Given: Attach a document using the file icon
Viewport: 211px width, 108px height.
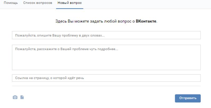Looking at the screenshot, I should tap(22, 97).
